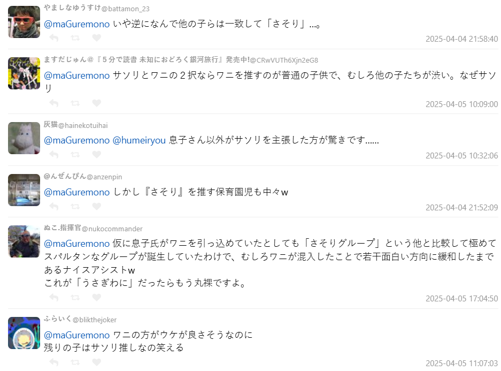Open the Moomin avatar of 灰猫
Viewport: 501px width, 371px height.
pyautogui.click(x=24, y=138)
